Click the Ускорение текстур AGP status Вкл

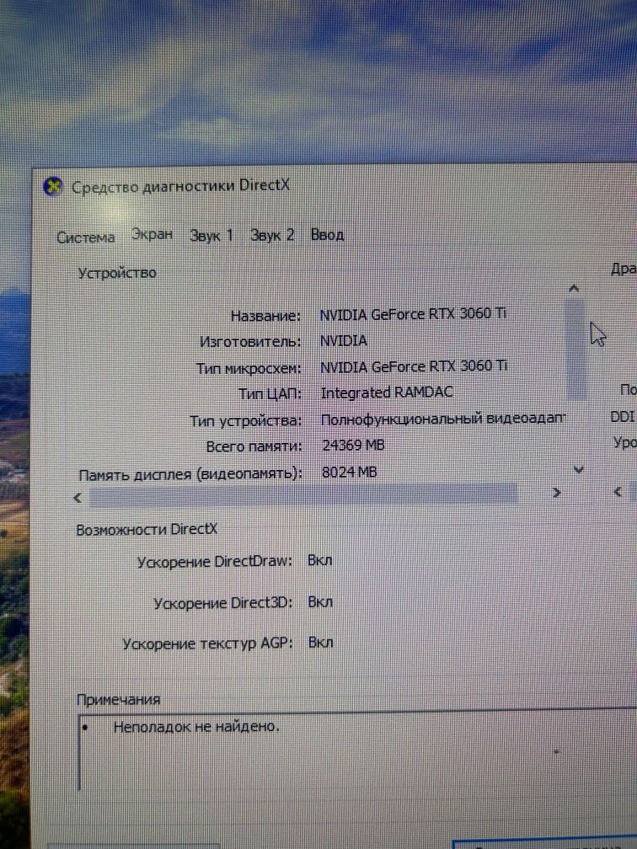pos(321,643)
